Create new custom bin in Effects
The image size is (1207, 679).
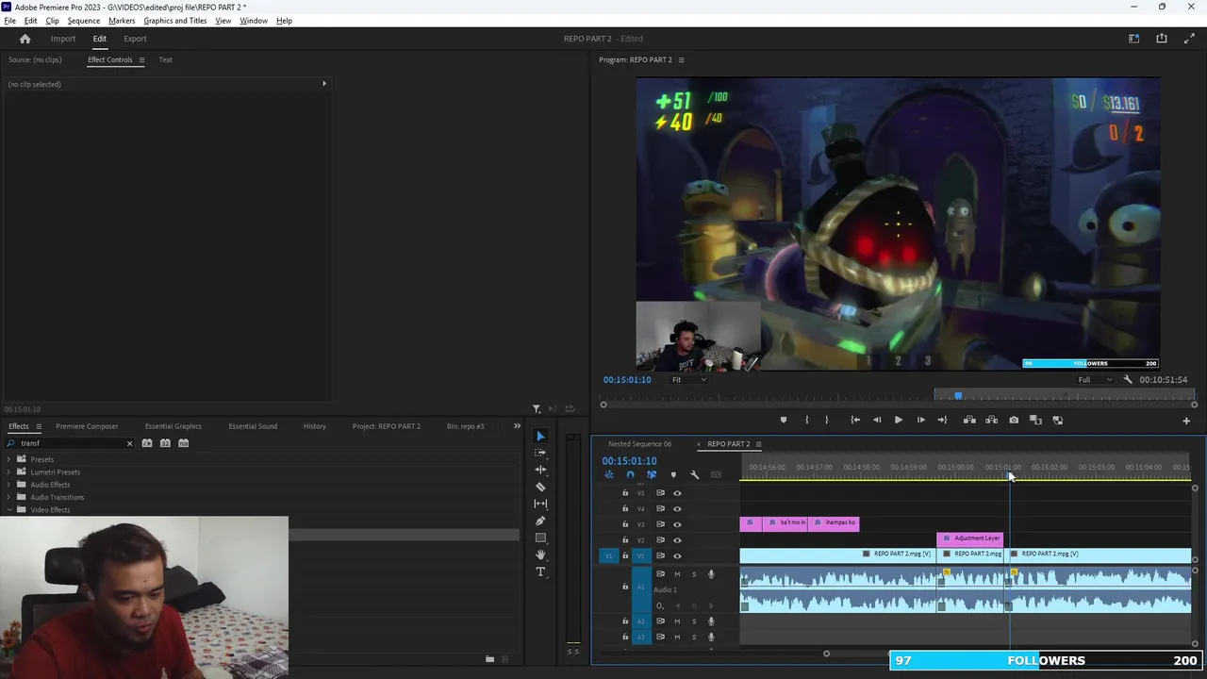click(490, 659)
